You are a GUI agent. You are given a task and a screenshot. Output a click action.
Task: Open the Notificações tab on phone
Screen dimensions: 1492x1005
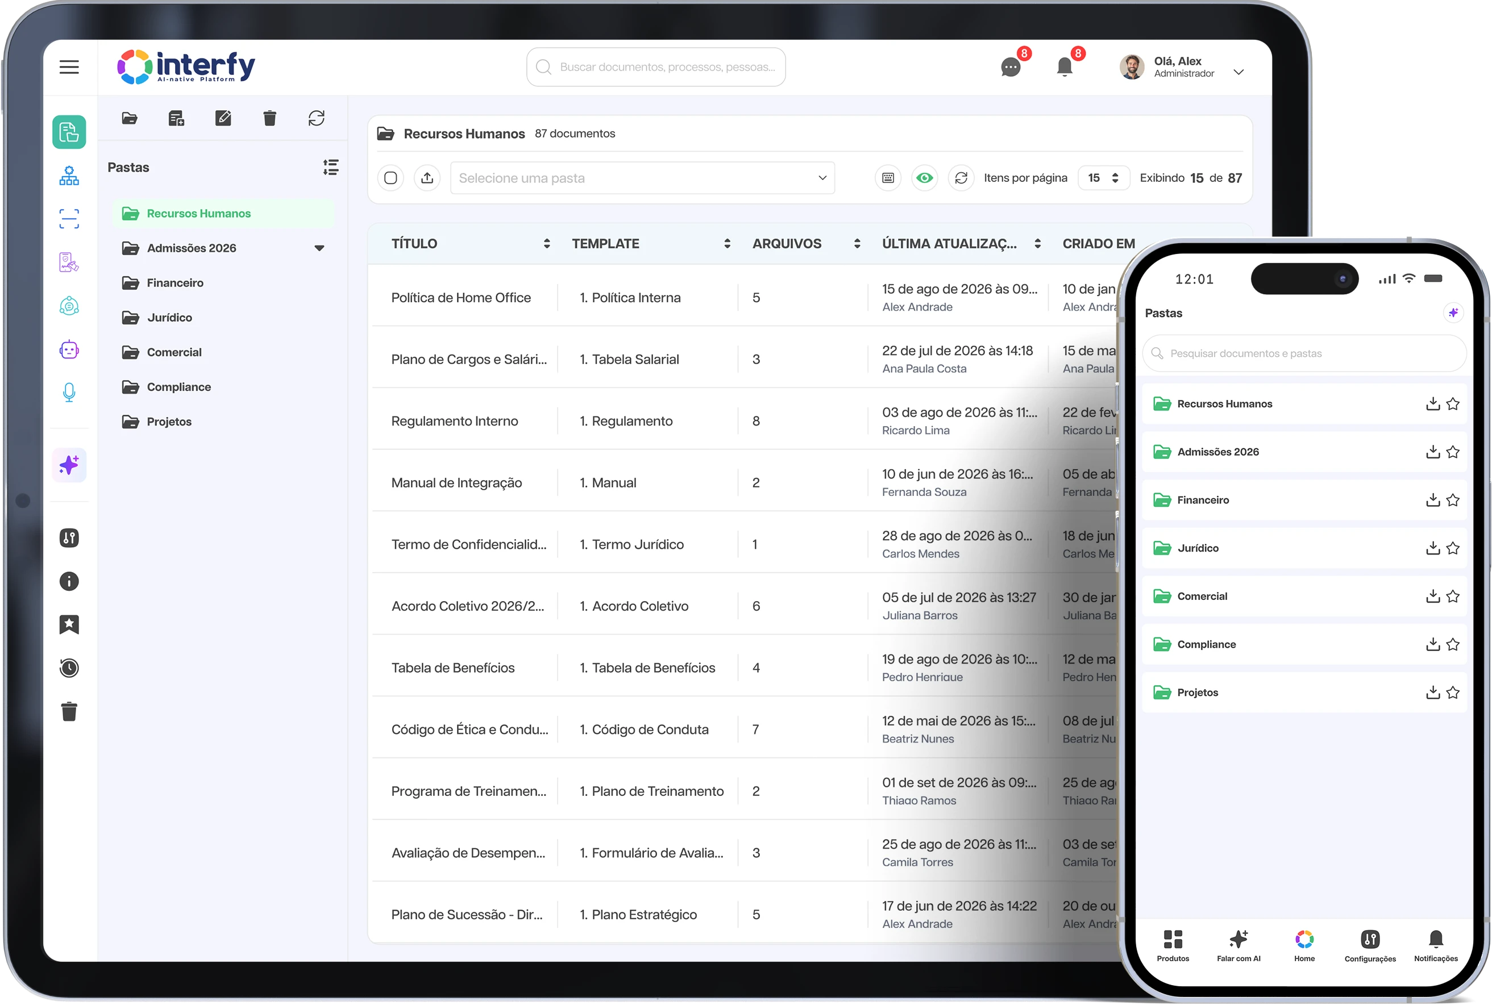[1436, 945]
